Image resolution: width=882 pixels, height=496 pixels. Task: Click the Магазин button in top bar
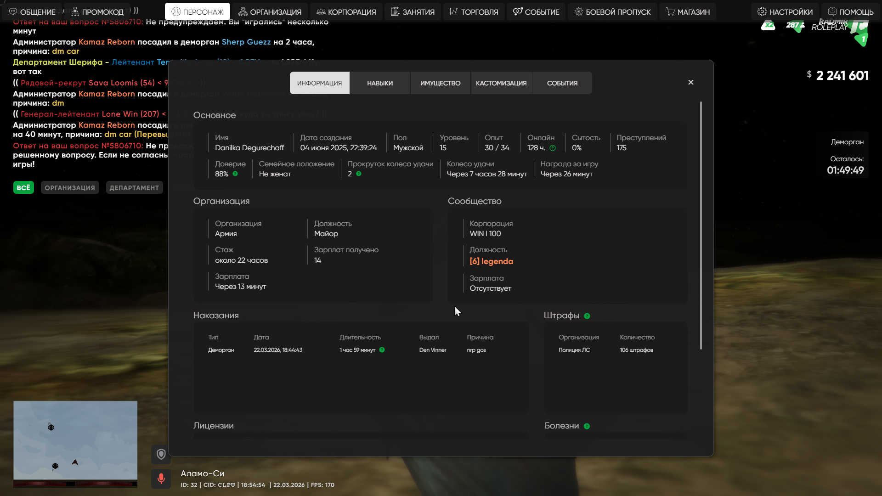point(688,11)
